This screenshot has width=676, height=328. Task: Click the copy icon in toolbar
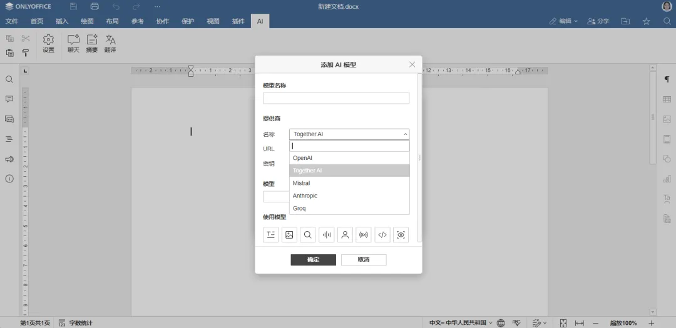pos(9,38)
